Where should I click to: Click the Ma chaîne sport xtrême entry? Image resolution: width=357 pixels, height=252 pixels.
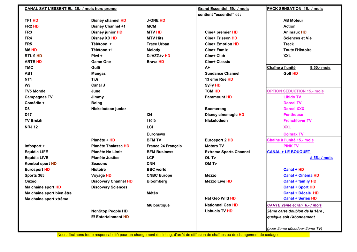point(46,199)
